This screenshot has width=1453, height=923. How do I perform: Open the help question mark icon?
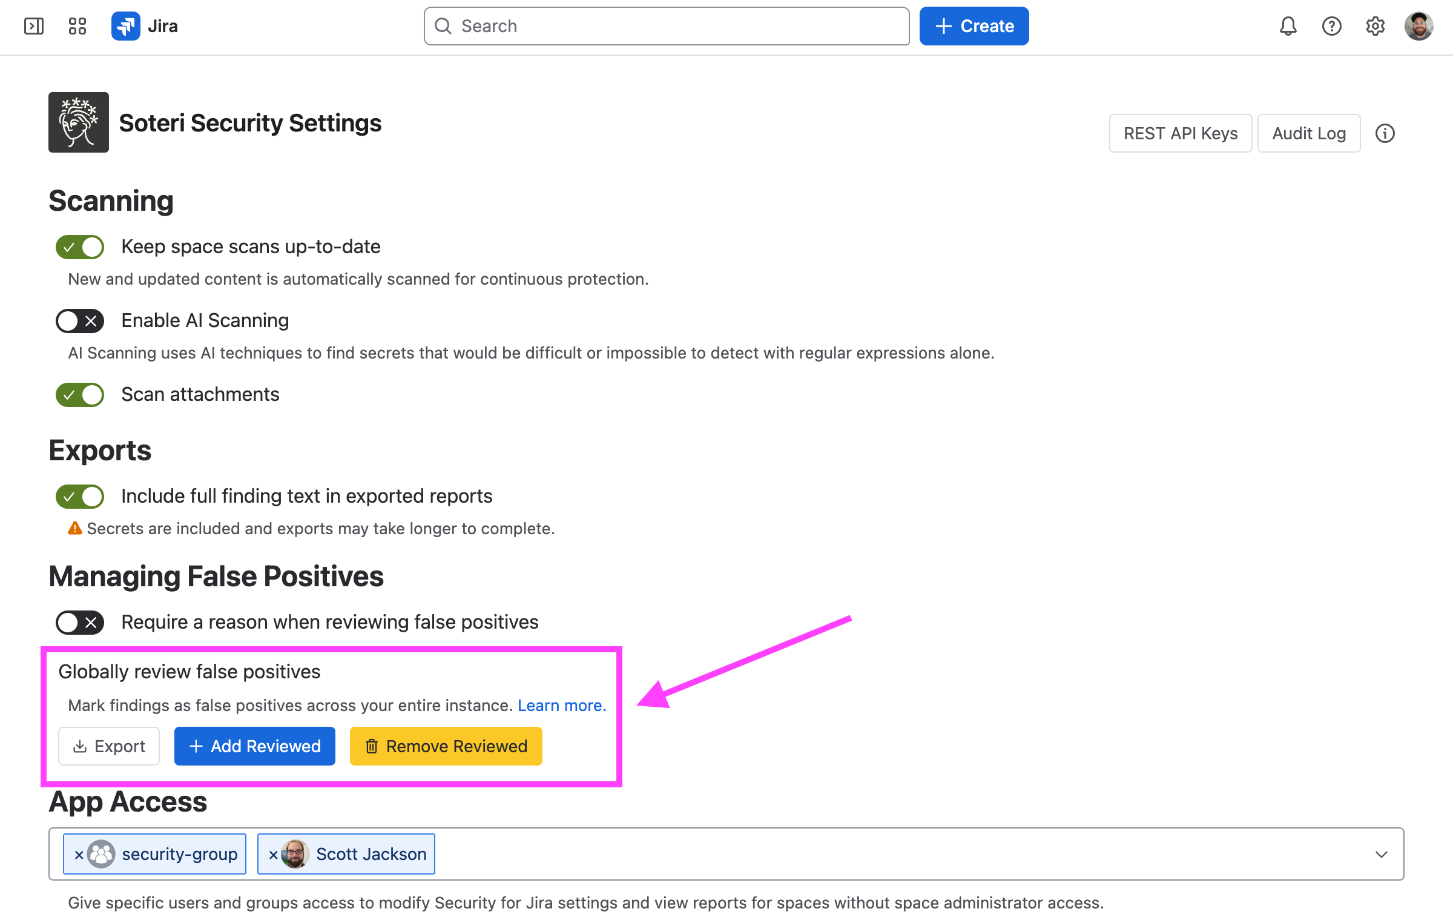point(1331,26)
